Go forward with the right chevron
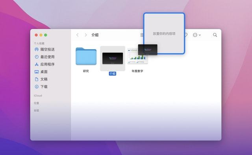252x155 pixels. 86,35
